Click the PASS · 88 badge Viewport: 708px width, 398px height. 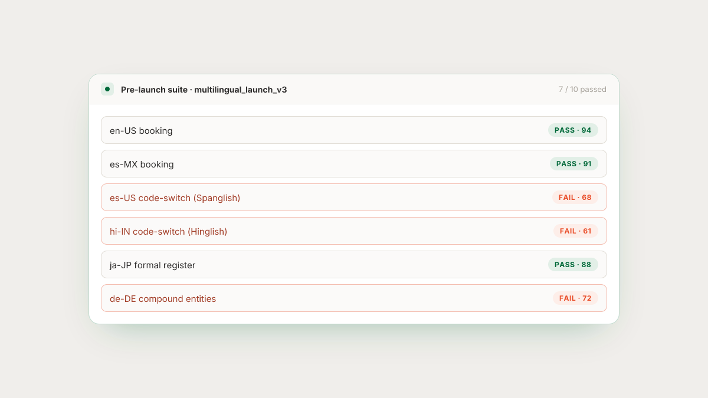point(573,265)
